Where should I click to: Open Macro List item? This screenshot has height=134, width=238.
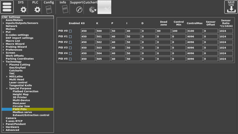click(x=13, y=41)
